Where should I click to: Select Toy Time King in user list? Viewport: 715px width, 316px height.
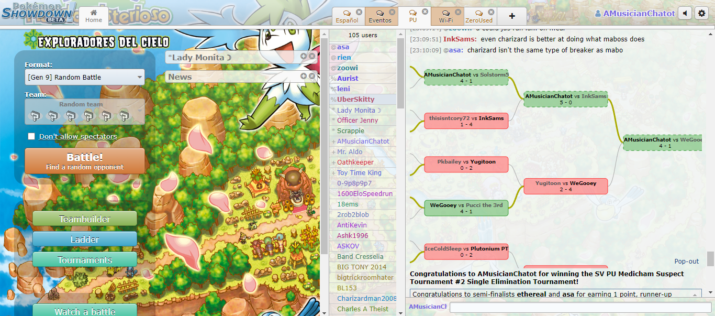[363, 173]
